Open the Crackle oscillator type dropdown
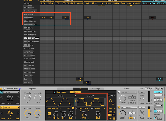 [11, 92]
